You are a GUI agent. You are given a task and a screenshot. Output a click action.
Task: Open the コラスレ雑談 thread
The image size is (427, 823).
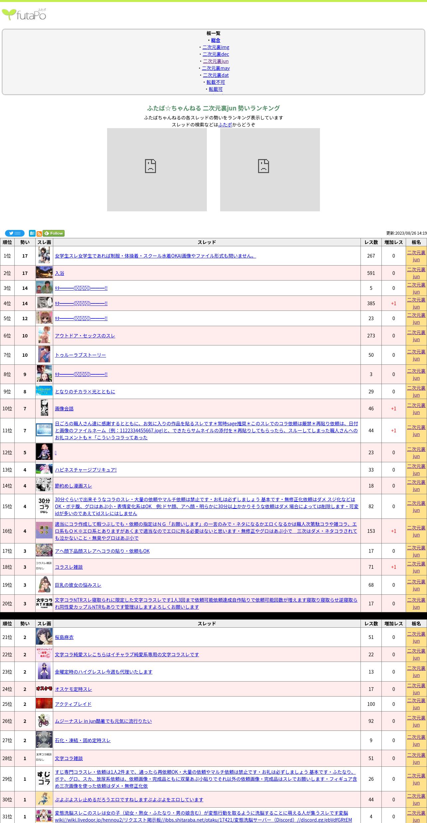[x=69, y=567]
